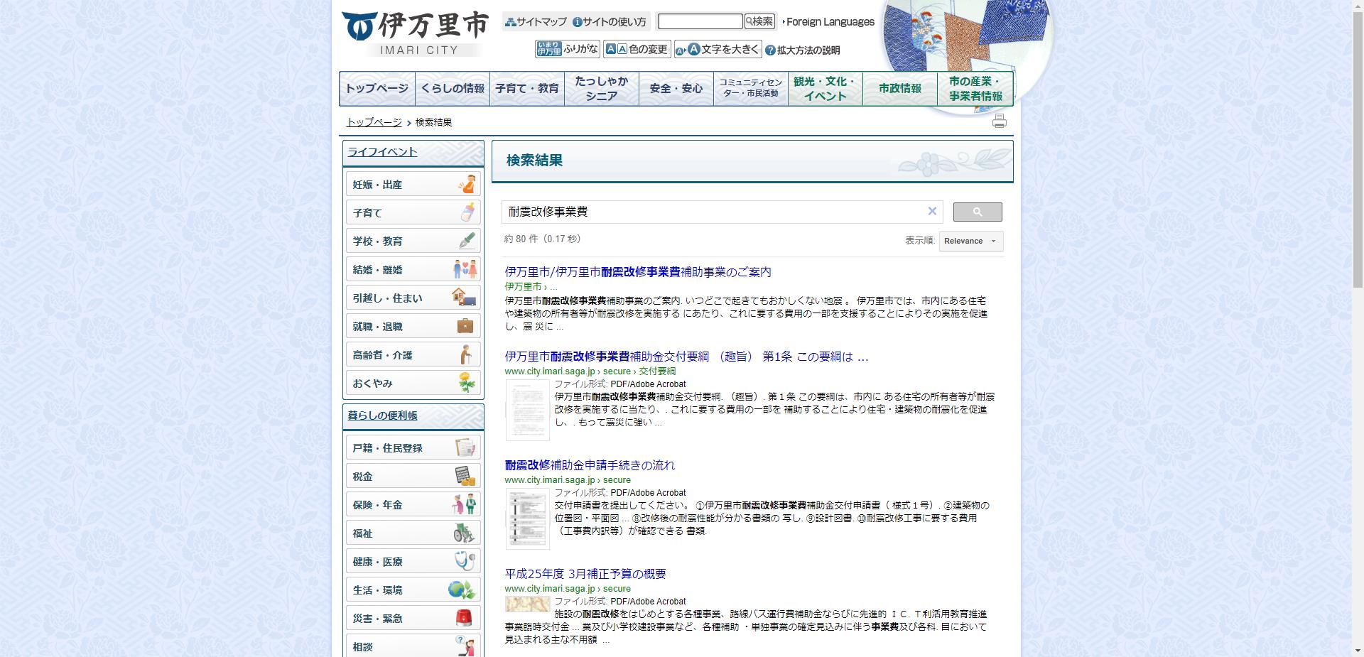Click the 健康・医療 stethoscope icon

(x=463, y=560)
